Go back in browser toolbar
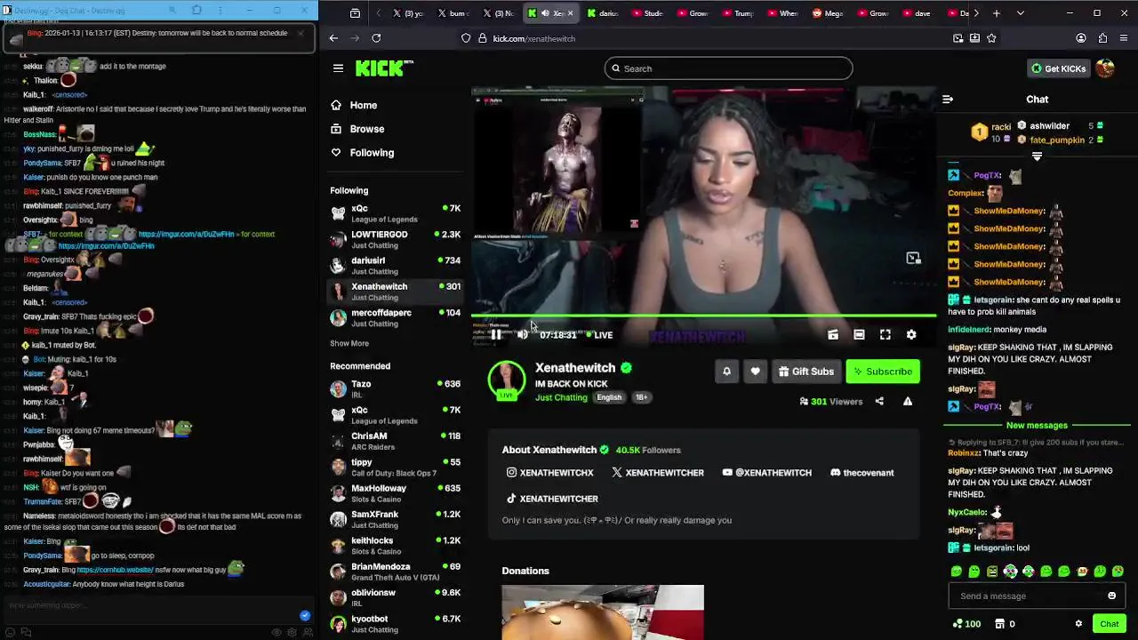This screenshot has width=1138, height=640. pos(333,38)
